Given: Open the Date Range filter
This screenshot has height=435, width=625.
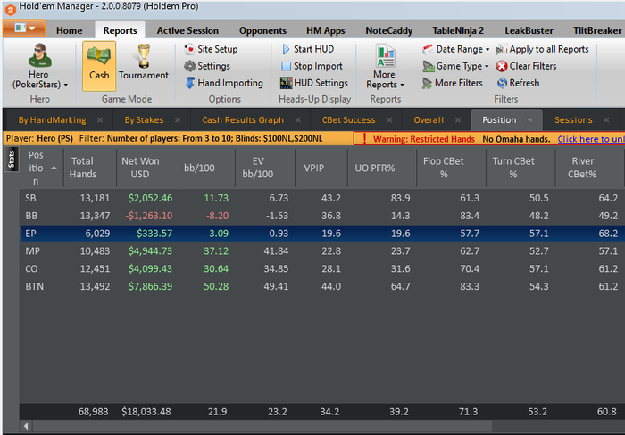Looking at the screenshot, I should tap(455, 49).
